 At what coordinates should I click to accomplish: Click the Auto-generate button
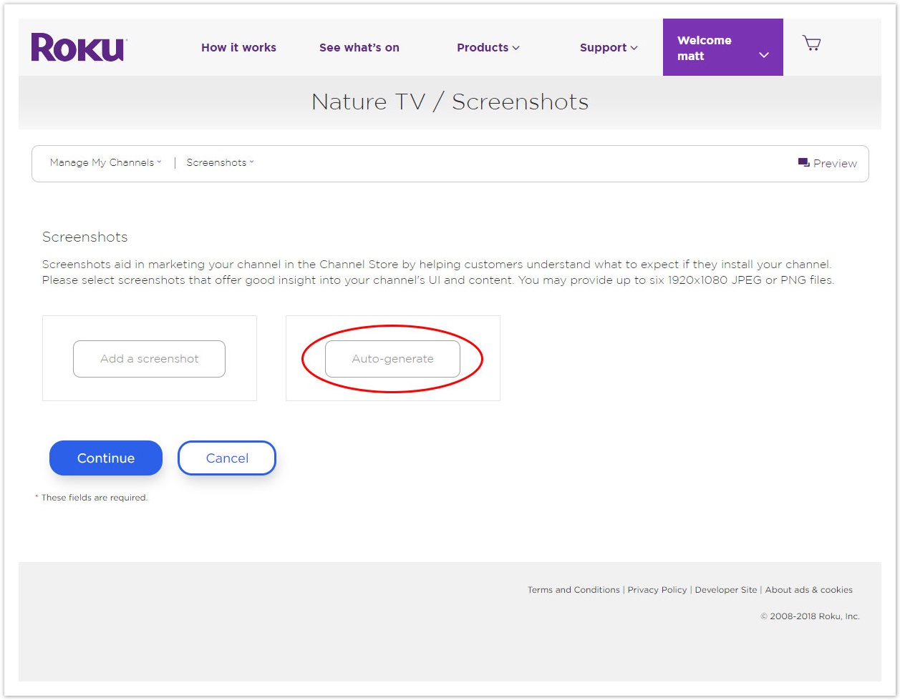tap(392, 359)
